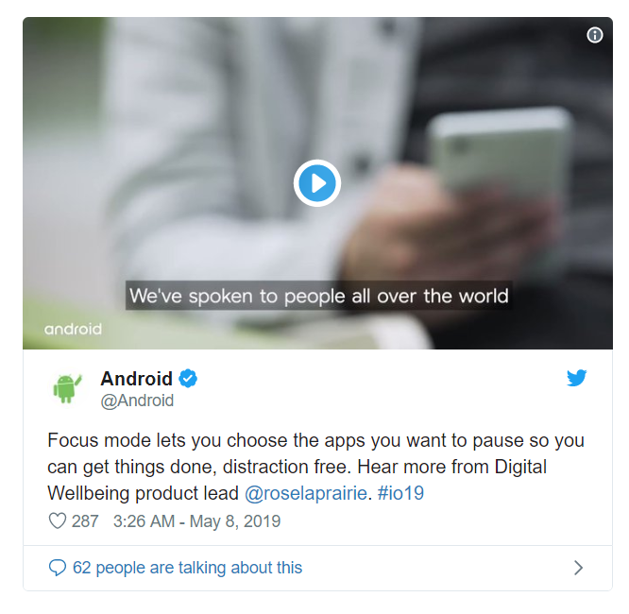Image resolution: width=629 pixels, height=614 pixels.
Task: Click the Twitter bird logo
Action: 576,378
